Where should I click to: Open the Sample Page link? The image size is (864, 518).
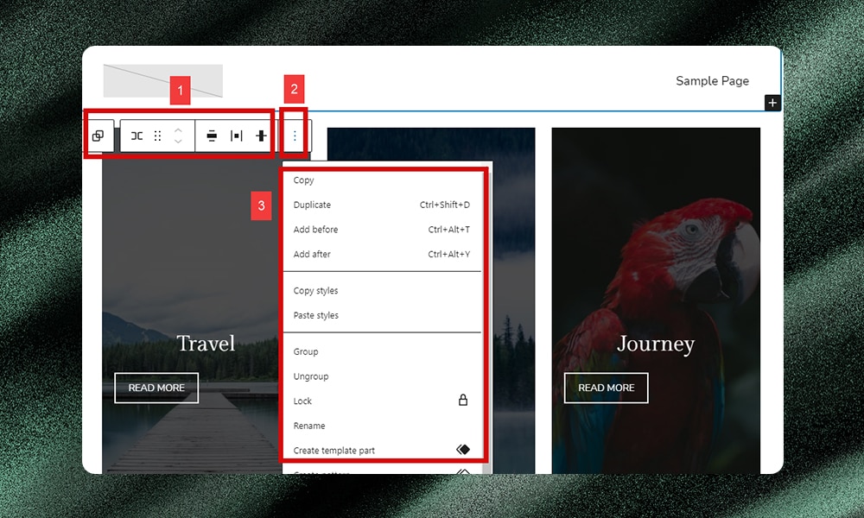click(x=712, y=80)
